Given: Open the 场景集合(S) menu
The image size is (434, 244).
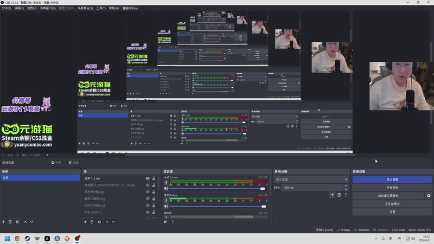Looking at the screenshot, I should (x=85, y=8).
